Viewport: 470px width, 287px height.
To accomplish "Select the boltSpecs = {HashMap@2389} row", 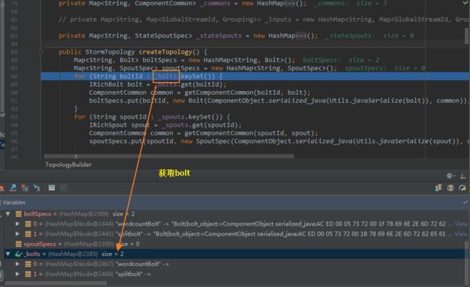I will (235, 213).
